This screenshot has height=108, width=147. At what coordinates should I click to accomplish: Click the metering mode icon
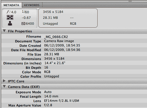coord(10,17)
